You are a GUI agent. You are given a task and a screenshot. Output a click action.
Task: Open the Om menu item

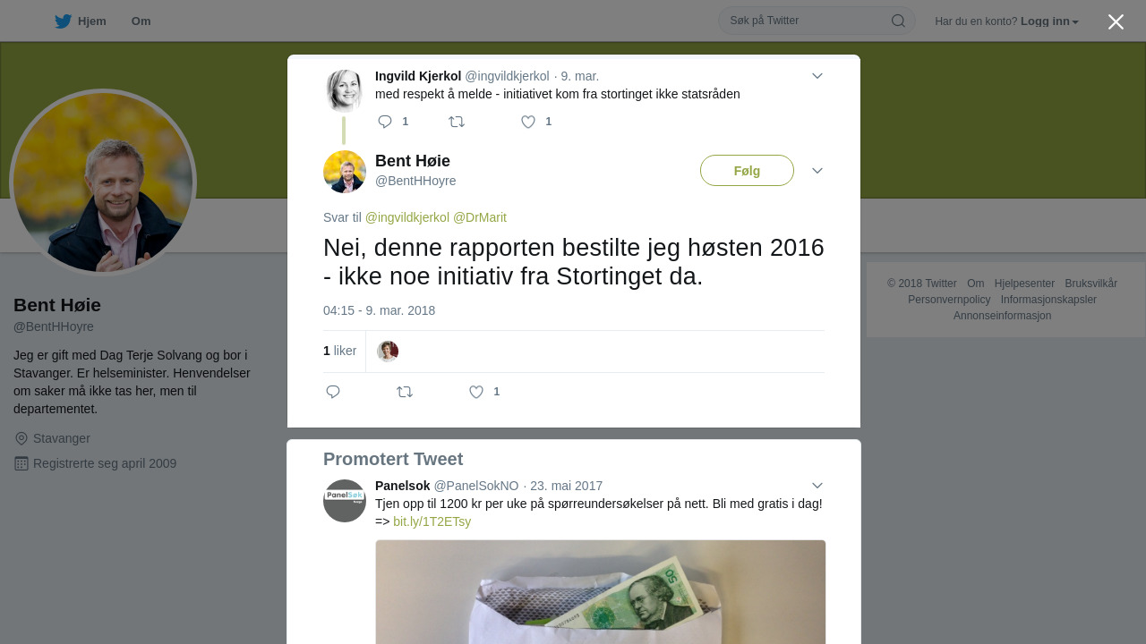[141, 21]
